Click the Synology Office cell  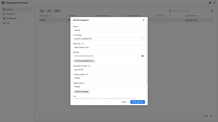(x=191, y=20)
